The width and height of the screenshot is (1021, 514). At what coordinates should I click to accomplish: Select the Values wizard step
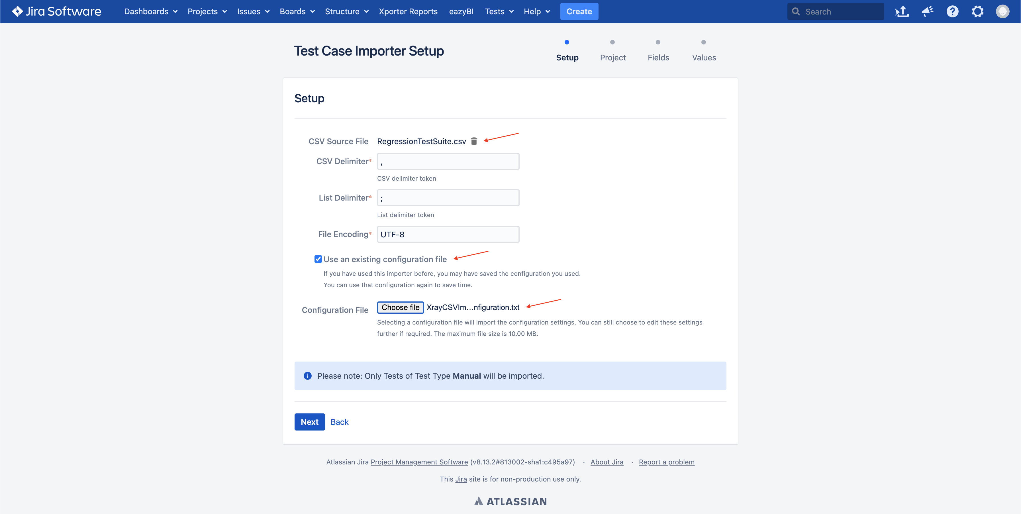(704, 51)
